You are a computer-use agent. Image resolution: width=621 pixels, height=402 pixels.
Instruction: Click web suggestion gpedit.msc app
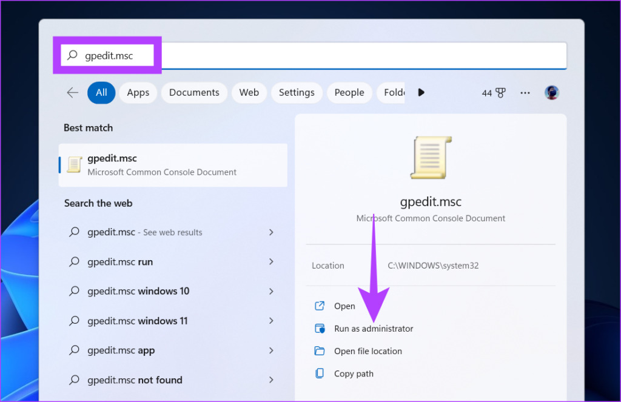121,350
